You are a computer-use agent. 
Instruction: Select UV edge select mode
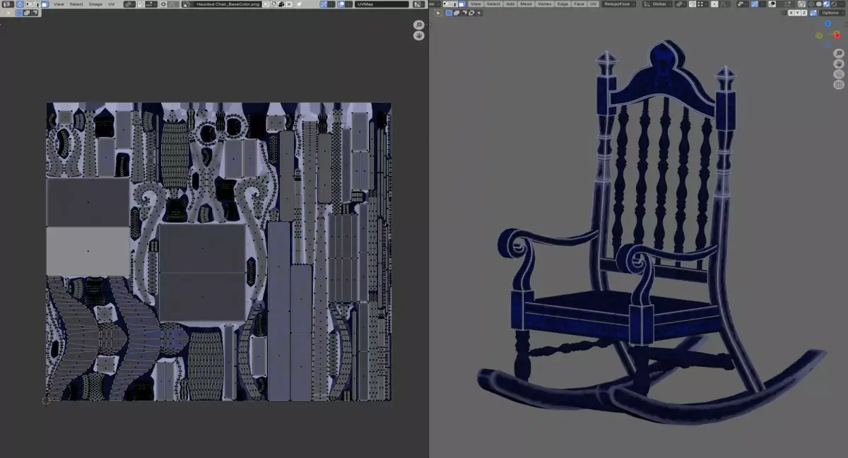(x=37, y=4)
